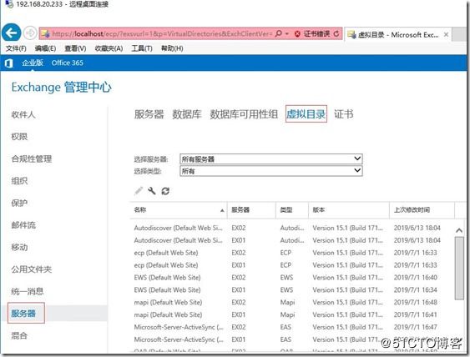Open 帮助(H) menu

click(x=172, y=48)
